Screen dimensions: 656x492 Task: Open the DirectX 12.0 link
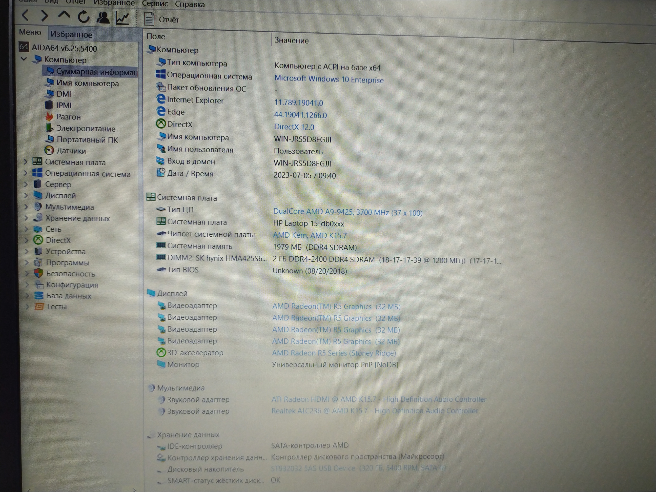coord(294,127)
